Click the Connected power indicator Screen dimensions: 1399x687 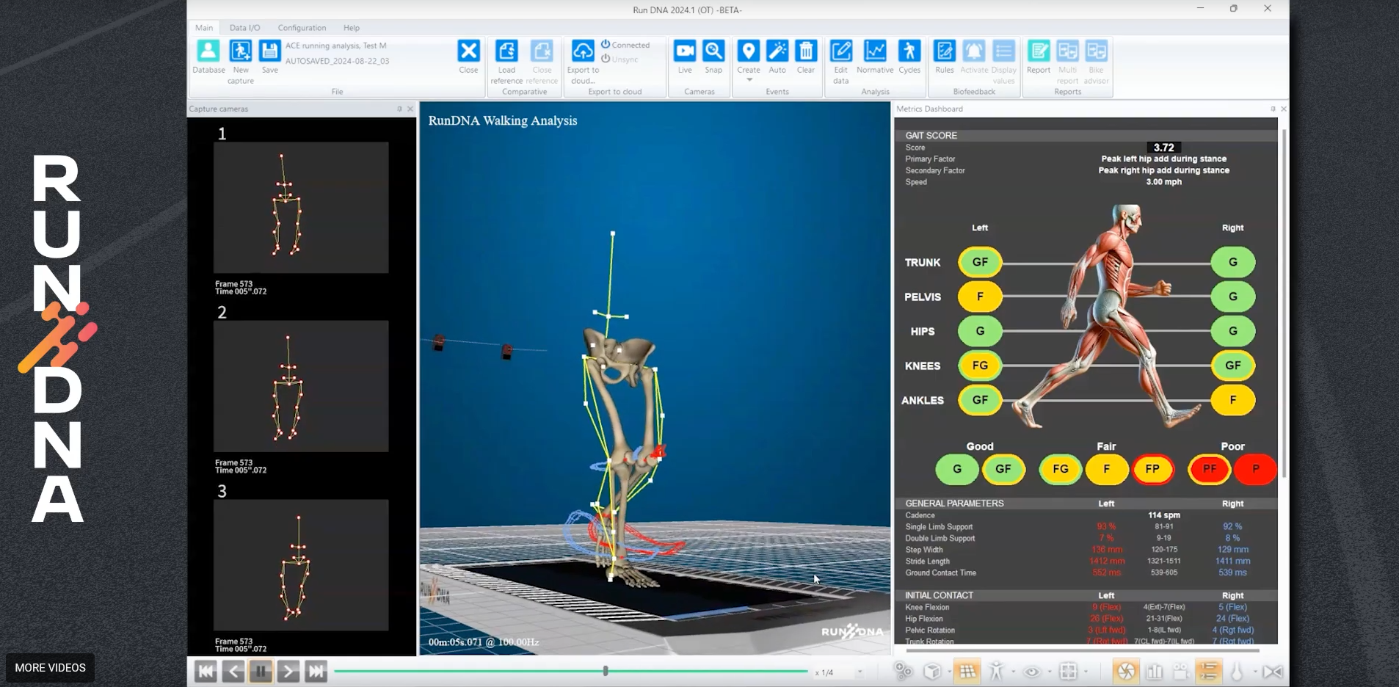[625, 45]
